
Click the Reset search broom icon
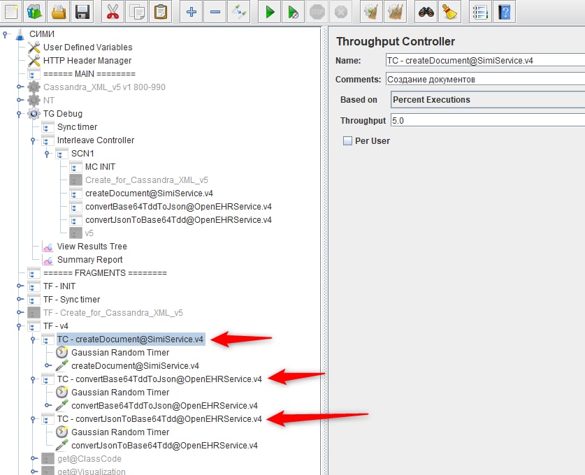coord(449,12)
